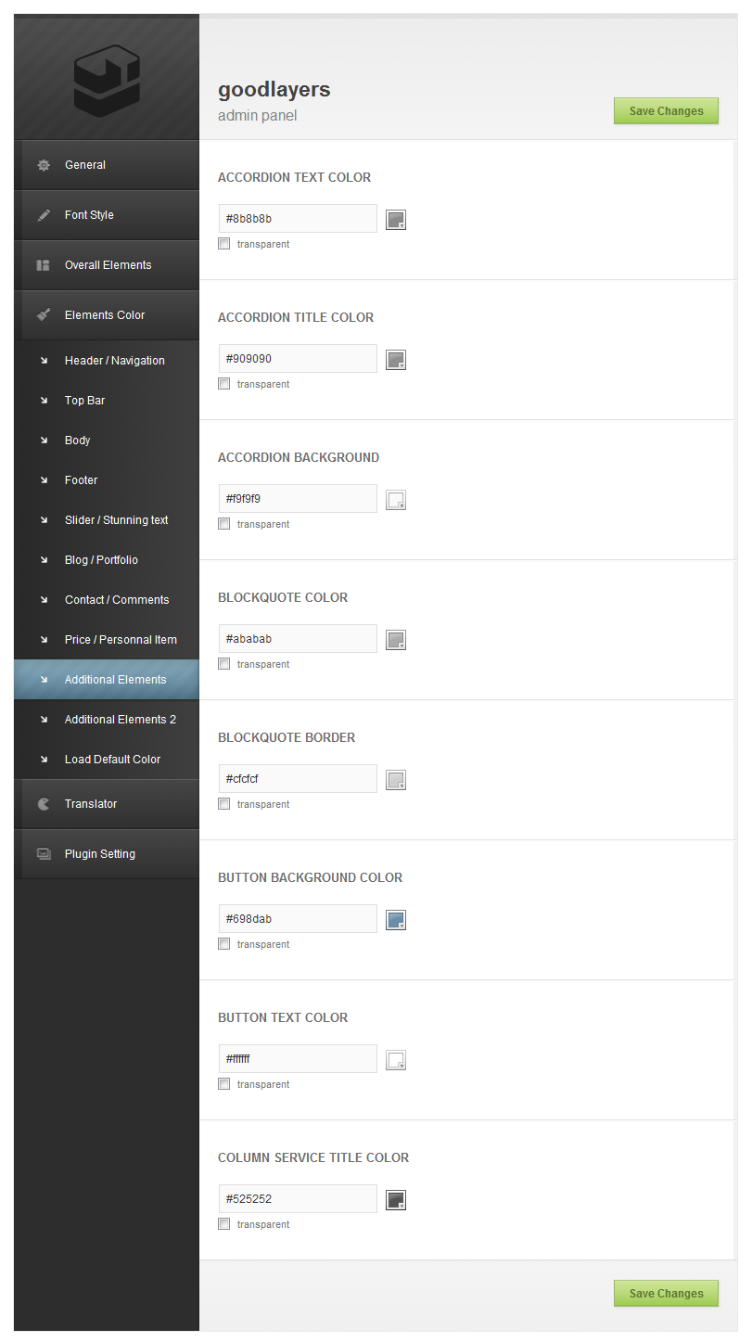
Task: Select Header / Navigation in sidebar
Action: pos(114,361)
